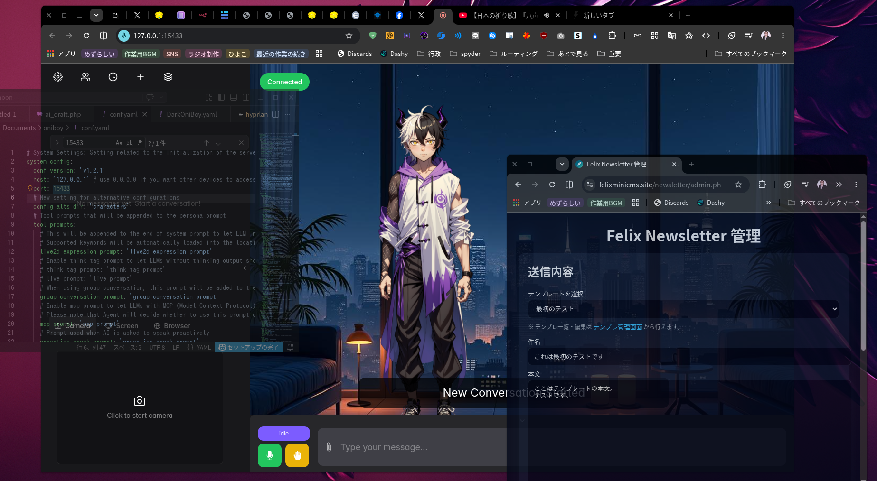Expand the replace chevron in the find widget

pyautogui.click(x=57, y=143)
